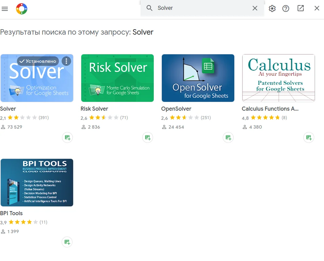Click the 73 529 users count

[x=15, y=127]
